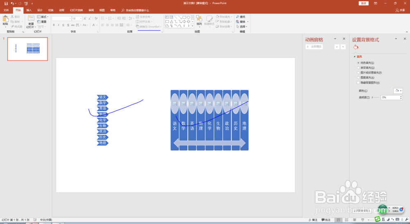Apply numbered list formatting
Image resolution: width=410 pixels, height=224 pixels.
[x=110, y=18]
